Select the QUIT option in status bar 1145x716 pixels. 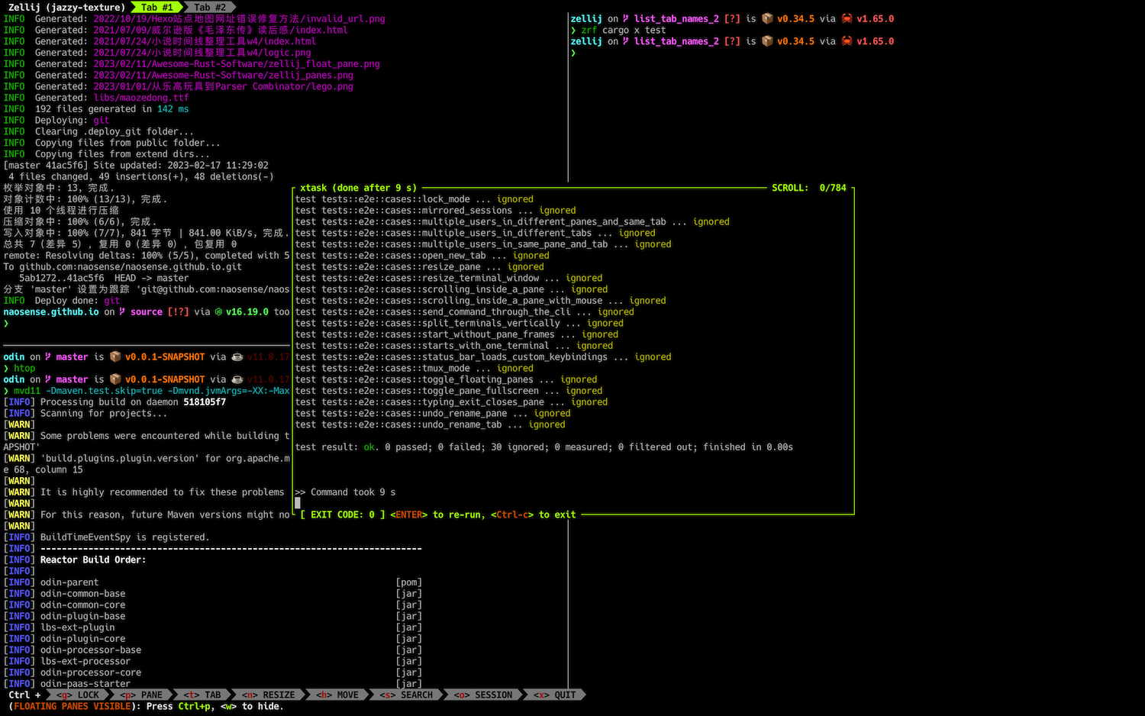click(x=555, y=695)
